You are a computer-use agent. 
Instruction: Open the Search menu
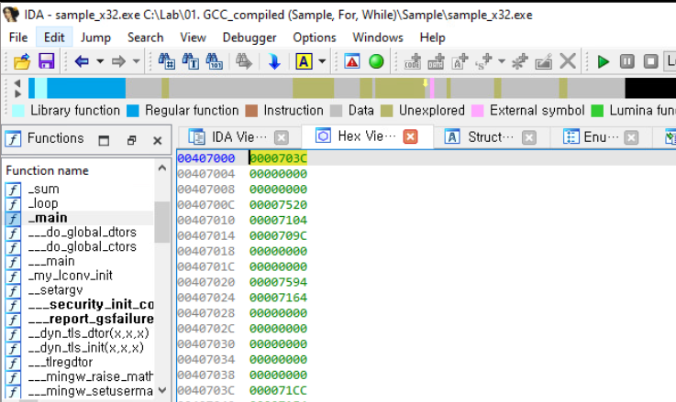(x=145, y=38)
